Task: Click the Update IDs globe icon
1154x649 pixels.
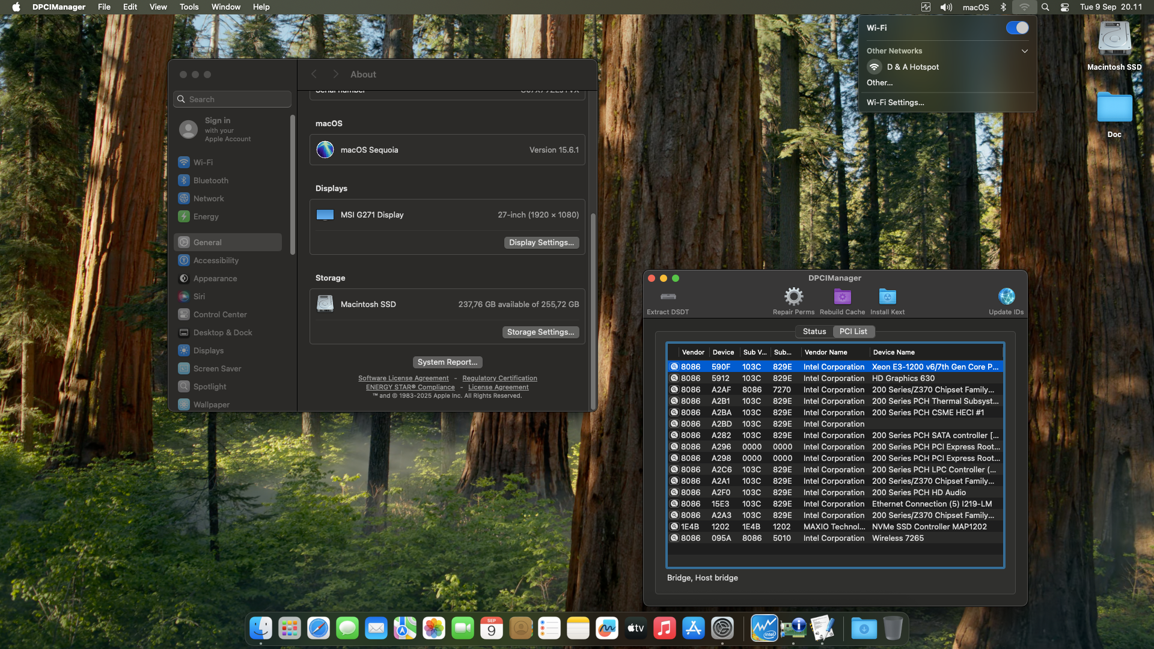Action: coord(1006,296)
